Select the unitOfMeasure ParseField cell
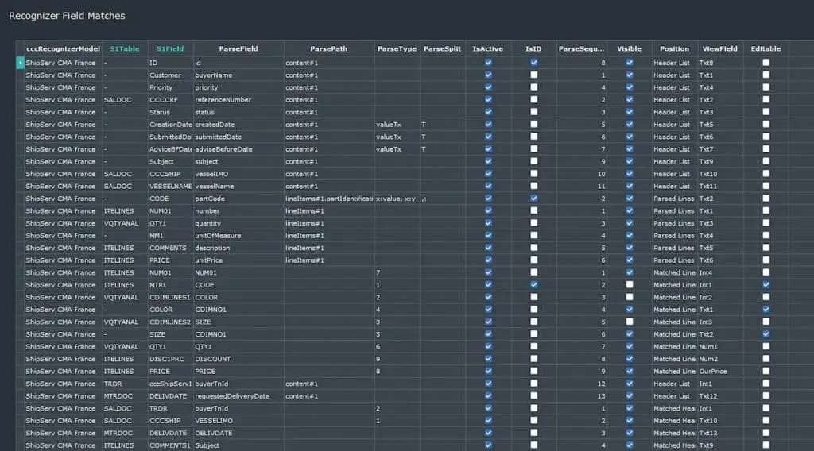This screenshot has width=814, height=451. (238, 235)
